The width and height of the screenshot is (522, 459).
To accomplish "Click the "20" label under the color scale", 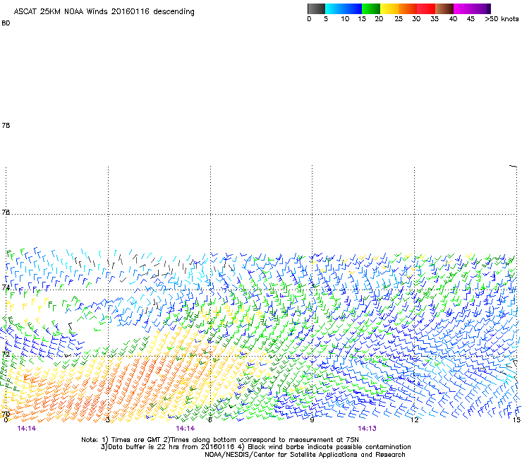I will click(x=379, y=19).
